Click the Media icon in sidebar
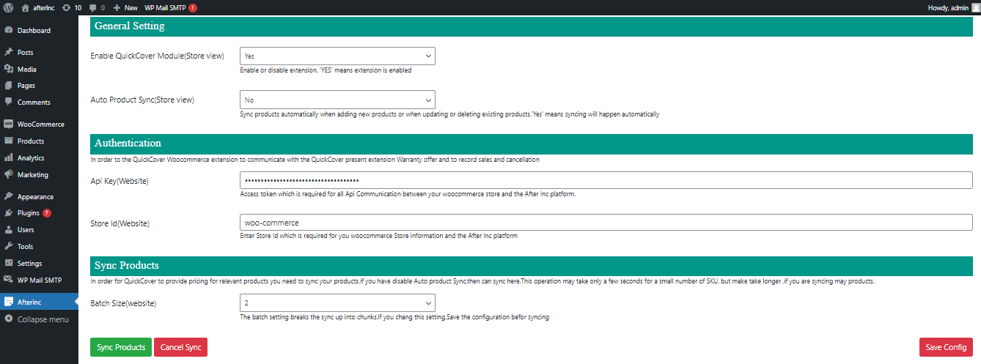The width and height of the screenshot is (981, 364). (9, 69)
